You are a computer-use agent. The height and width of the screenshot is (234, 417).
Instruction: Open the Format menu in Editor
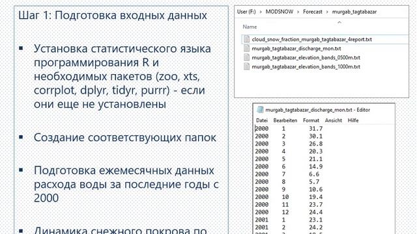(311, 120)
